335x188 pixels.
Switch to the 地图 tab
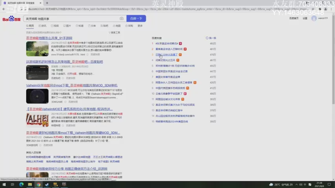117,26
